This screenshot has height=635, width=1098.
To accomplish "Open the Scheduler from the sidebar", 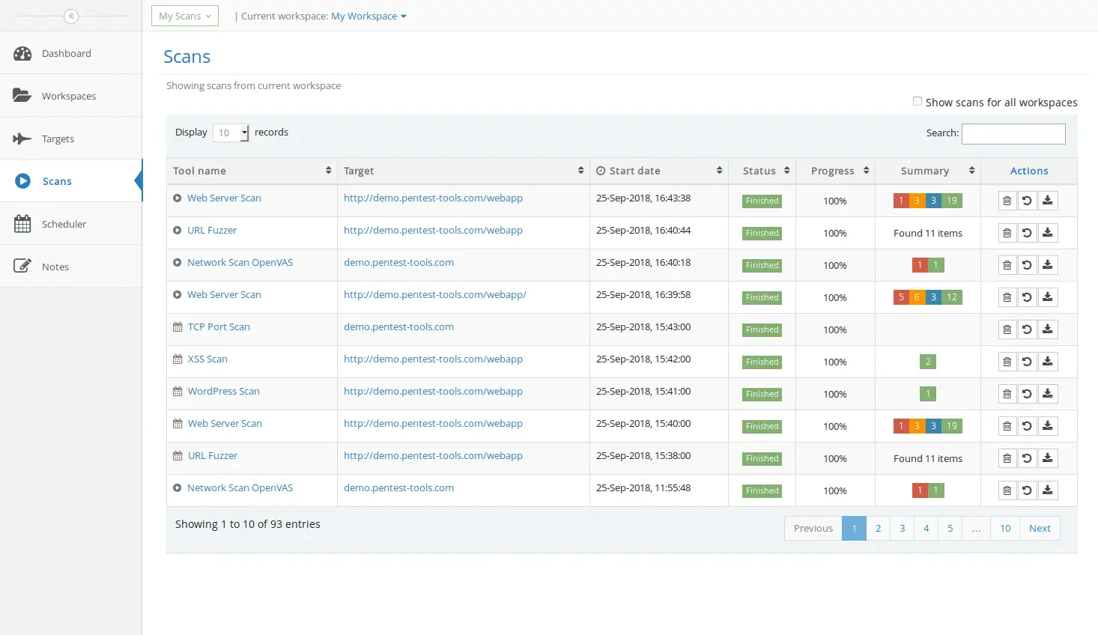I will tap(64, 223).
